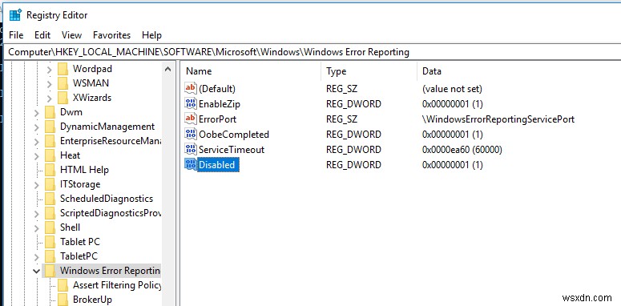Open the File menu
The image size is (621, 306).
coord(16,35)
